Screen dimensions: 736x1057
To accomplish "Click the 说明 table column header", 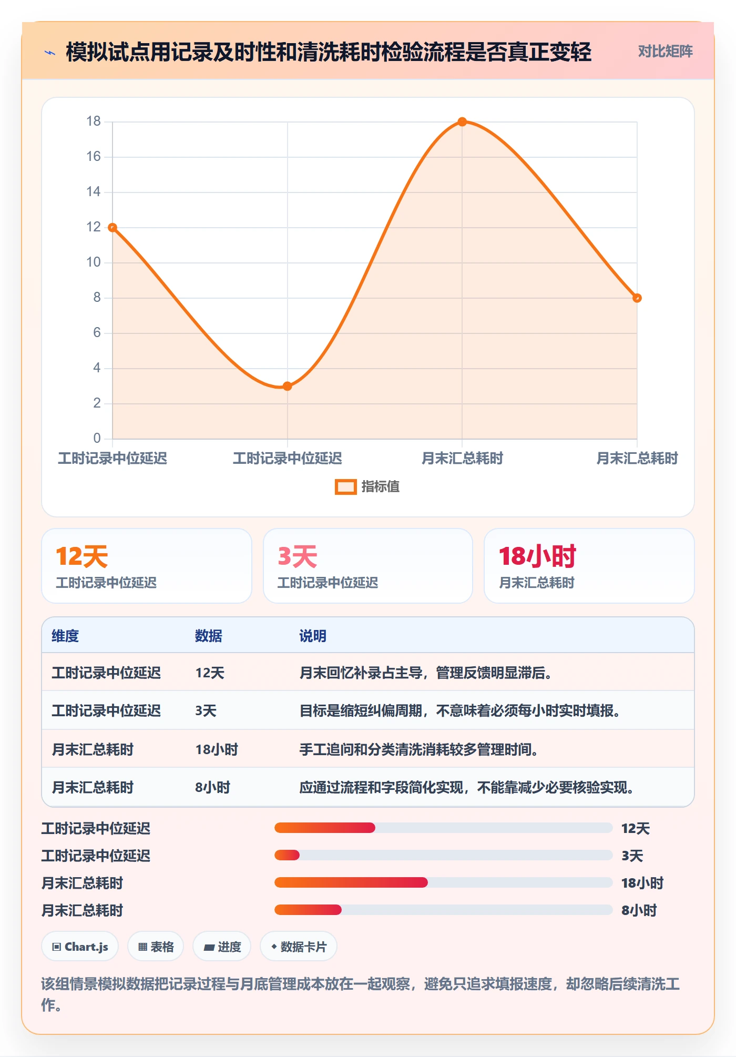I will [313, 636].
